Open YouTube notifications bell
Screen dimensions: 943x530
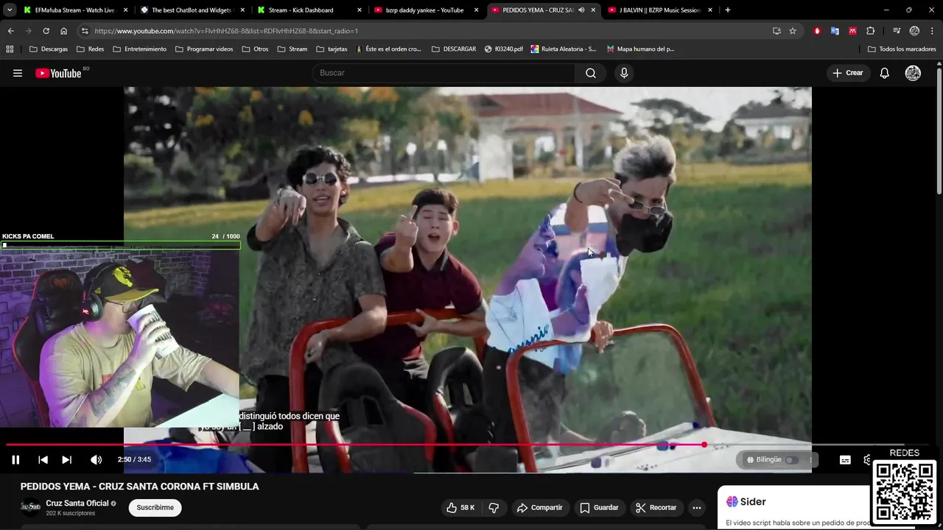[x=885, y=73]
